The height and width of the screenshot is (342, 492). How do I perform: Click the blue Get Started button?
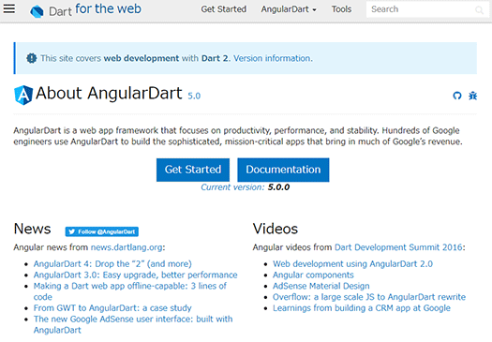pos(193,170)
